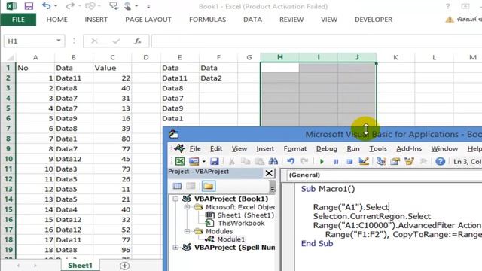Open Properties Window icon in VBA toolbar

coord(395,161)
